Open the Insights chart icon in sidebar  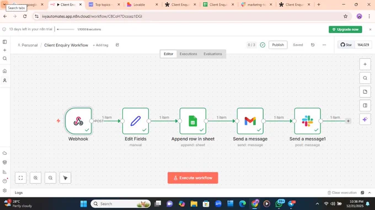[x=4, y=172]
